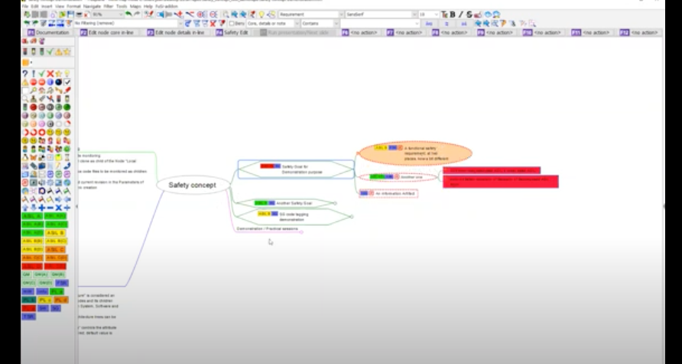This screenshot has height=364, width=682.
Task: Select the Safety concept root node
Action: coord(193,185)
